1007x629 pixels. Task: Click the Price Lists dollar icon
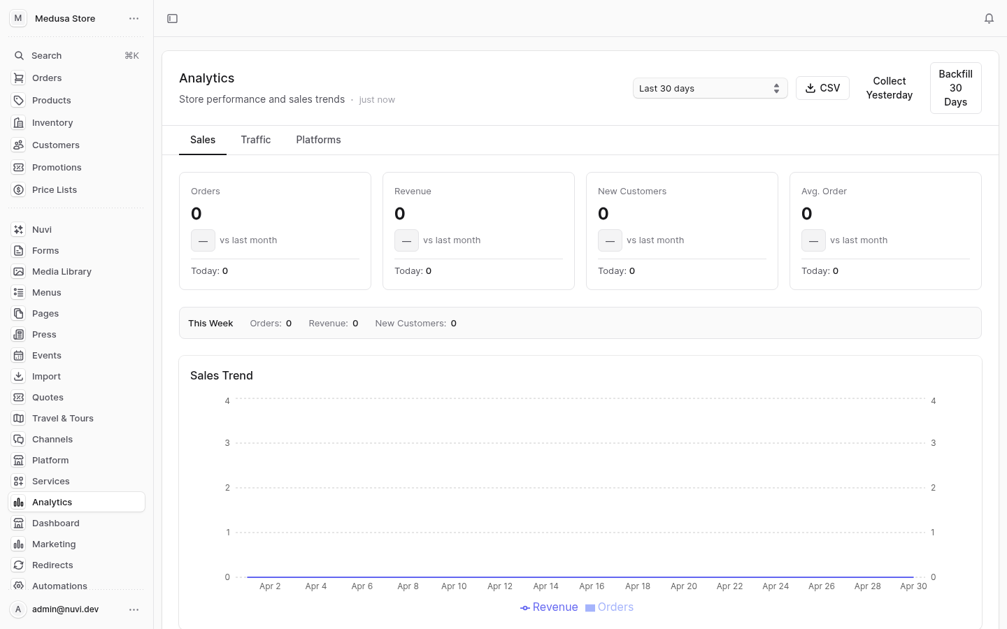[19, 190]
